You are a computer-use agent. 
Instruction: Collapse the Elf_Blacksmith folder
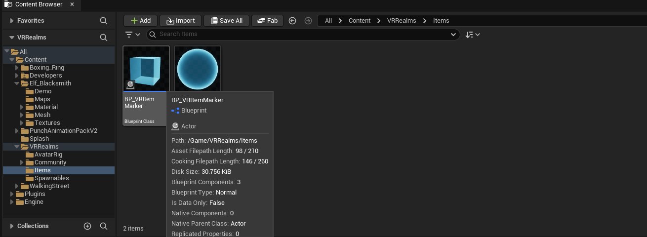coord(17,83)
